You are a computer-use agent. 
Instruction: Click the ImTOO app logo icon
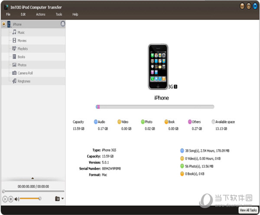point(6,7)
